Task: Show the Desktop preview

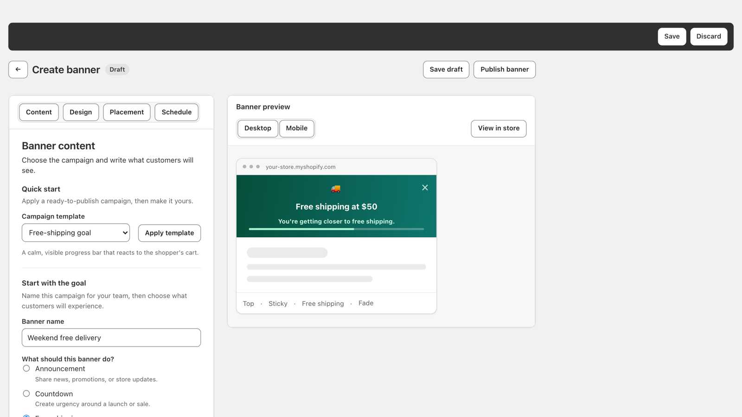Action: click(x=258, y=128)
